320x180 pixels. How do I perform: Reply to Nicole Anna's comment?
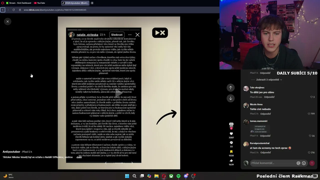(265, 114)
